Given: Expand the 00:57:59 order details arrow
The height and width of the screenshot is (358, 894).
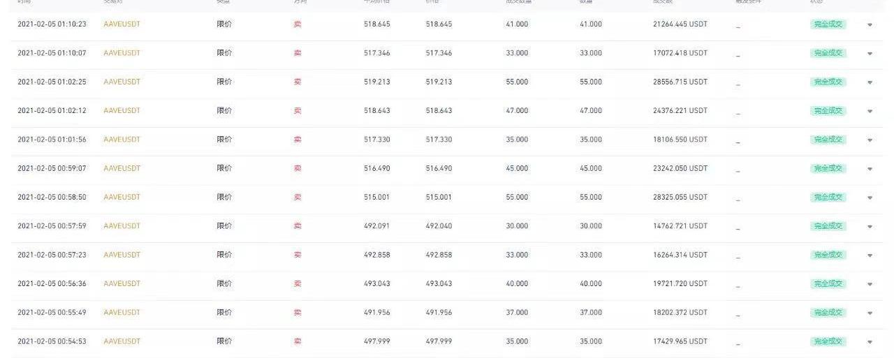Looking at the screenshot, I should [x=870, y=227].
